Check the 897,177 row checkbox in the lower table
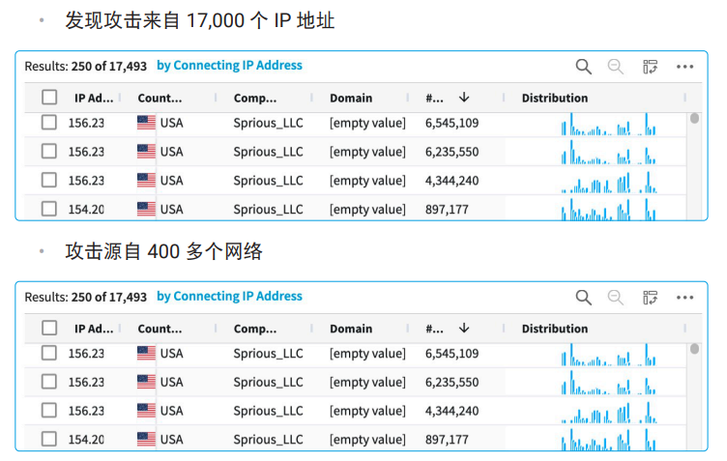Screen dimensions: 727x461 [49, 439]
